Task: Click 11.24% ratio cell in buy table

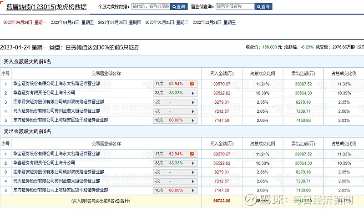Action: [263, 84]
